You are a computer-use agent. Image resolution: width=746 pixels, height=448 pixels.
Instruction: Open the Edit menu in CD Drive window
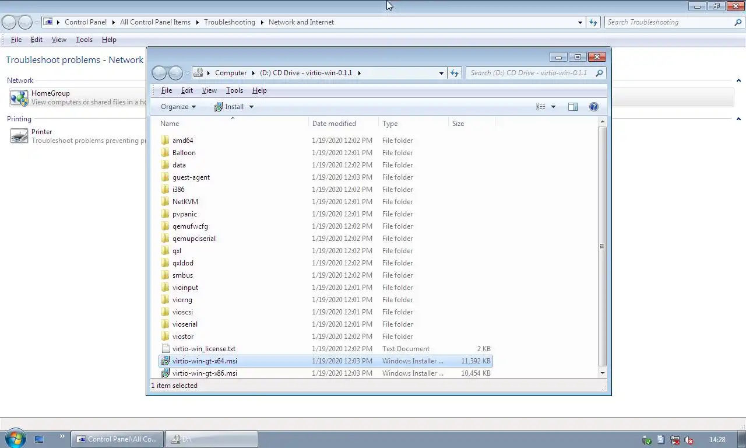(x=186, y=90)
